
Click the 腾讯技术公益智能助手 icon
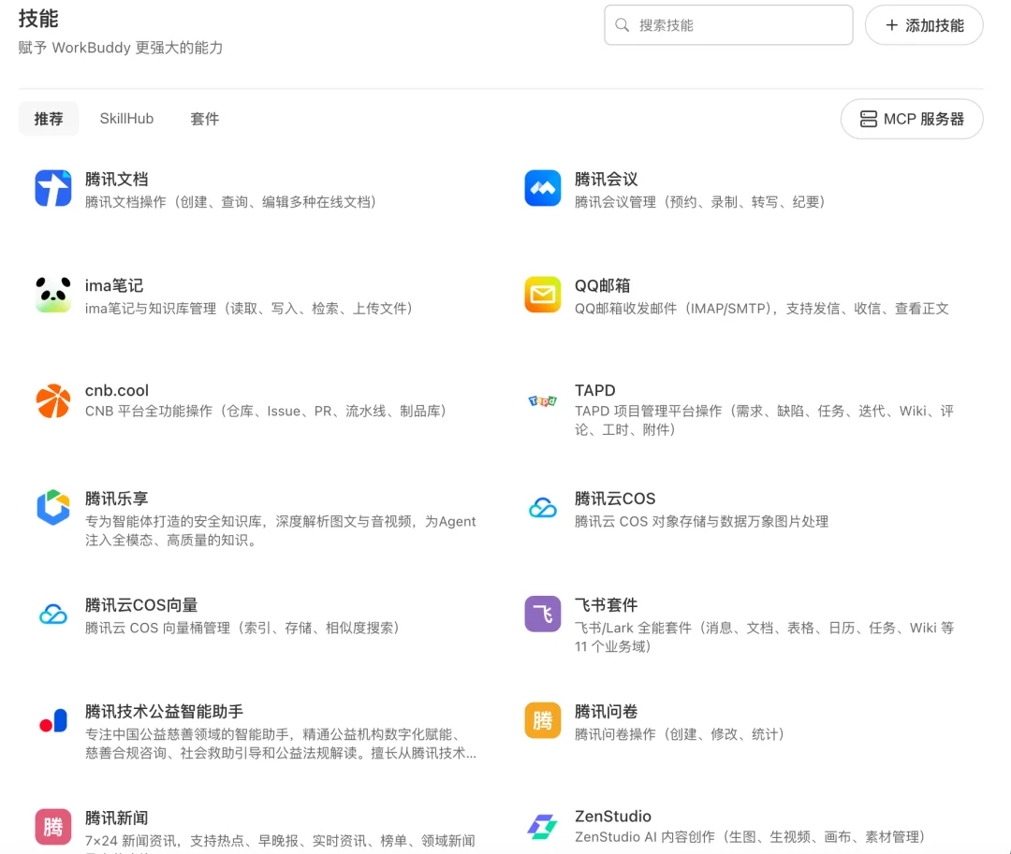pyautogui.click(x=52, y=720)
